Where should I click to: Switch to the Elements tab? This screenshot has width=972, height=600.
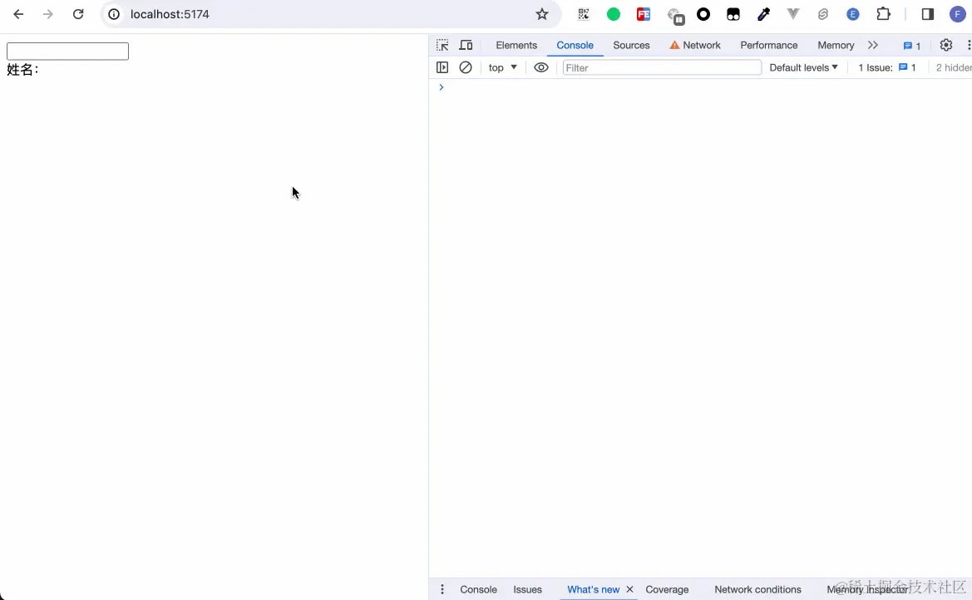[x=516, y=45]
